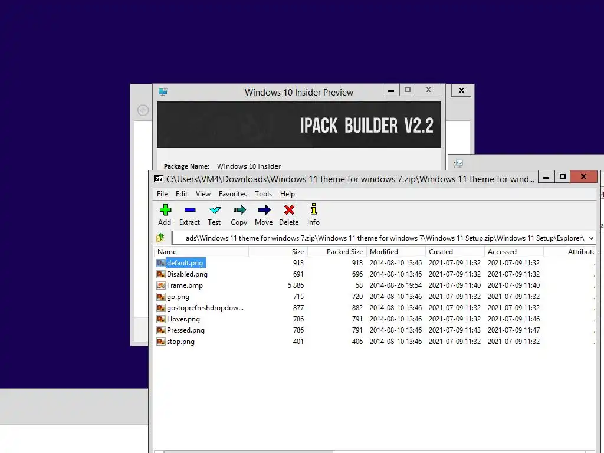This screenshot has width=604, height=453.
Task: Click the Pressed.png file icon
Action: tap(161, 330)
